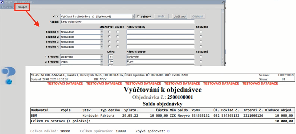Open the Skupina 4 dropdown
The width and height of the screenshot is (296, 134).
pyautogui.click(x=102, y=47)
